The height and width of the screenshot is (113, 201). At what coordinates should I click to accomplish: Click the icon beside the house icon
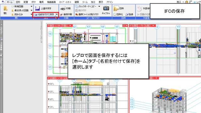[x=191, y=2]
